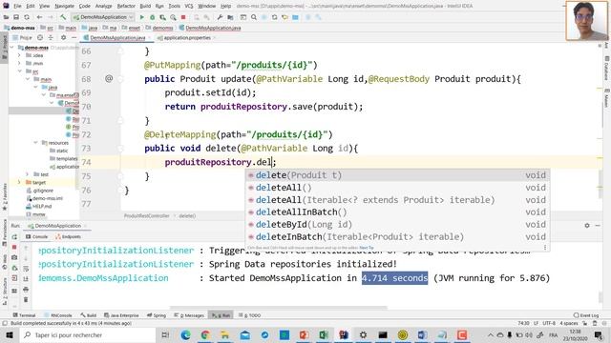Build project using the hammer icon
This screenshot has height=343, width=611.
pos(63,17)
